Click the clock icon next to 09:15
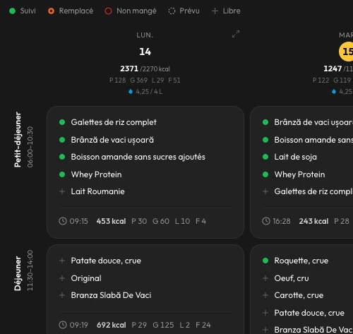The height and width of the screenshot is (334, 353). (63, 221)
